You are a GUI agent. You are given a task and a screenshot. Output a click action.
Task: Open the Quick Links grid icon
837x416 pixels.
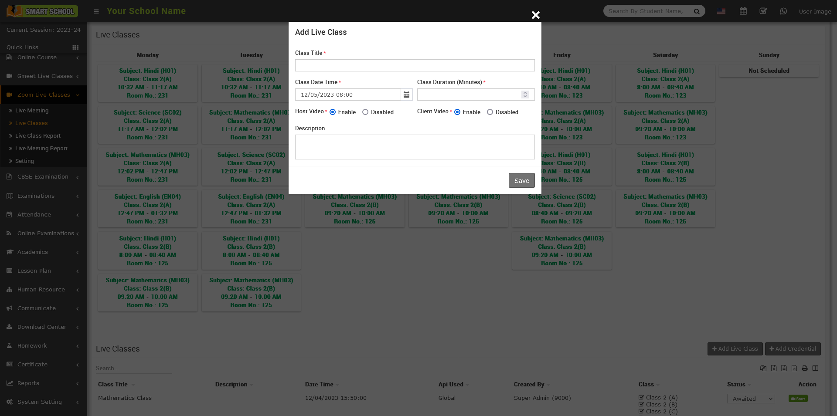click(x=75, y=47)
